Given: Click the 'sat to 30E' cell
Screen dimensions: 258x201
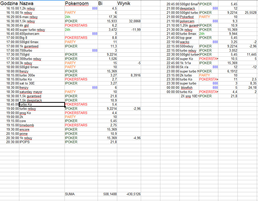Looking at the screenshot, I should click(42, 83).
